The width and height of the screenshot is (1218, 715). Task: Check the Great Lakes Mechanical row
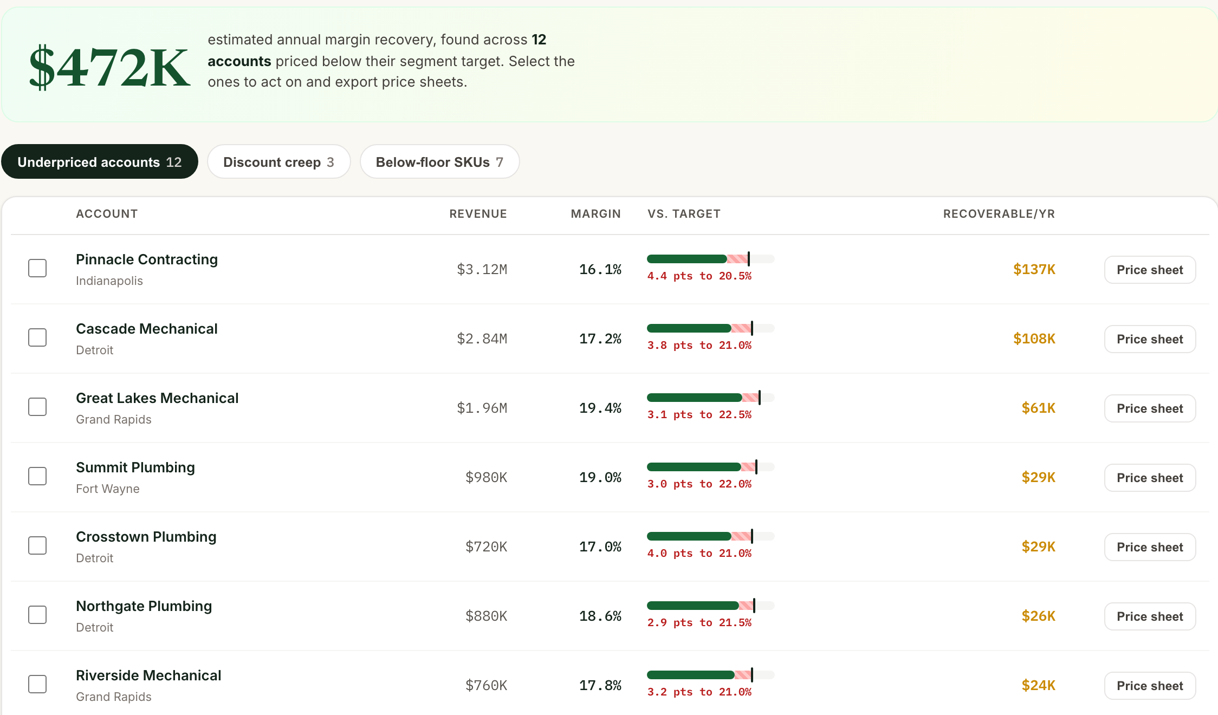[x=37, y=407]
